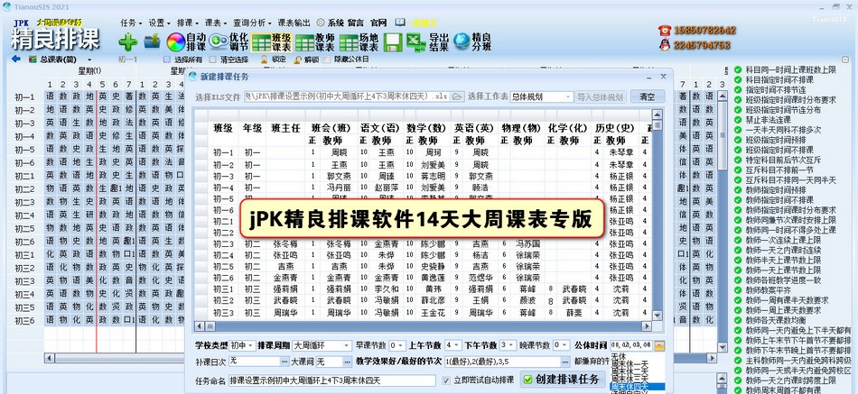Viewport: 858px width, 394px height.
Task: Click the green plus new task icon
Action: tap(128, 42)
